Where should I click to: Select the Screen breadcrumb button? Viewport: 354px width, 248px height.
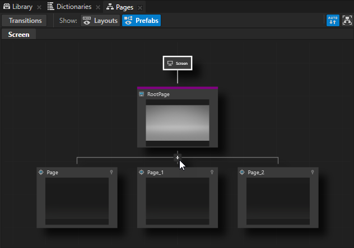click(18, 34)
